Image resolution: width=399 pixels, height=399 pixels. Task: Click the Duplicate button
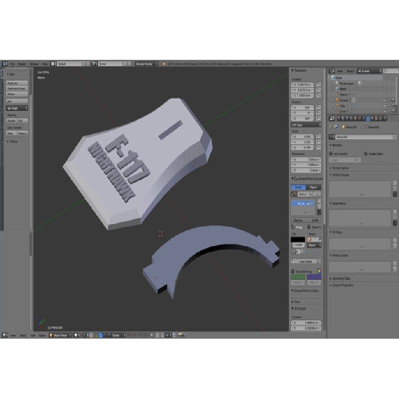tap(17, 83)
